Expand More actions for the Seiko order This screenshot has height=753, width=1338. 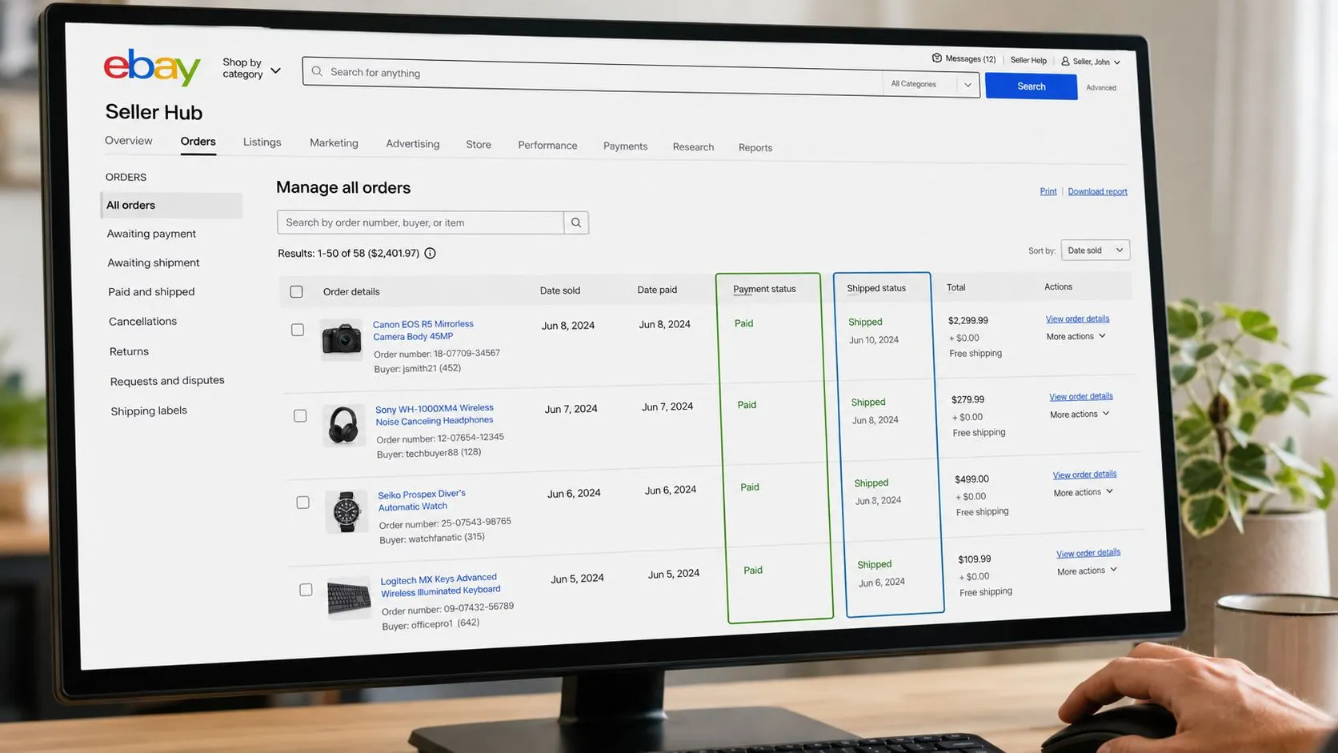1083,492
